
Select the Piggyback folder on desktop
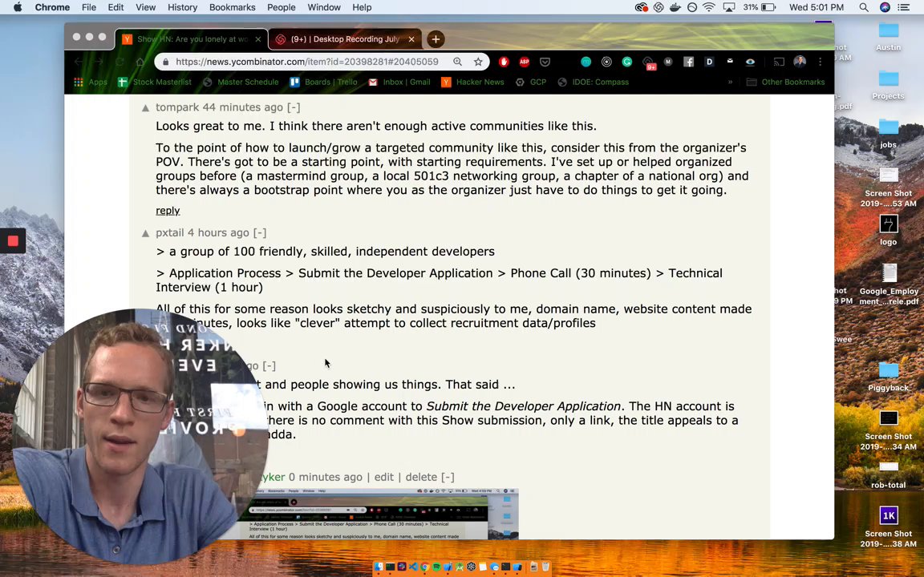[888, 376]
